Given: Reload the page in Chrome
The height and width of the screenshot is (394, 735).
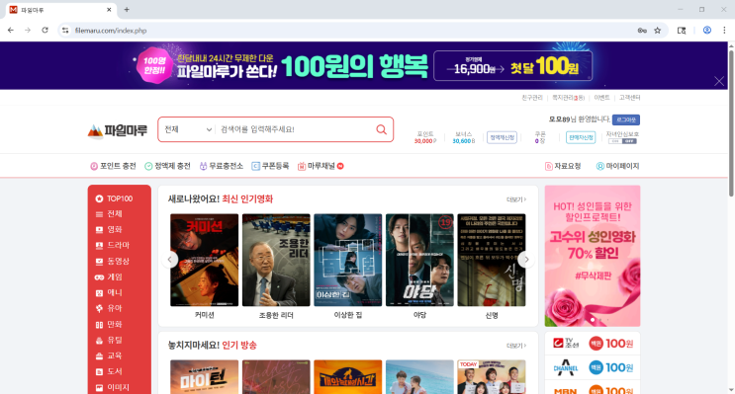Looking at the screenshot, I should [x=45, y=31].
